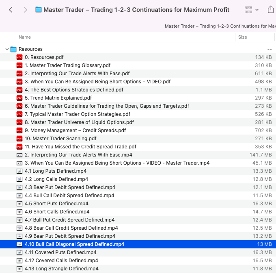The height and width of the screenshot is (274, 276).
Task: Click PDF icon of Typical Master Trader Option Strategies
Action: pyautogui.click(x=19, y=114)
